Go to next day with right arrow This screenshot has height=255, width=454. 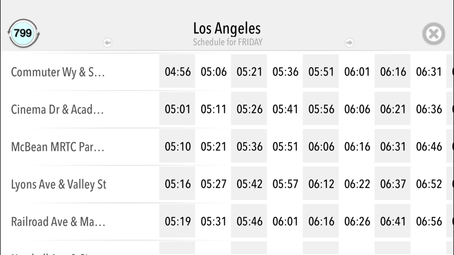pos(349,43)
